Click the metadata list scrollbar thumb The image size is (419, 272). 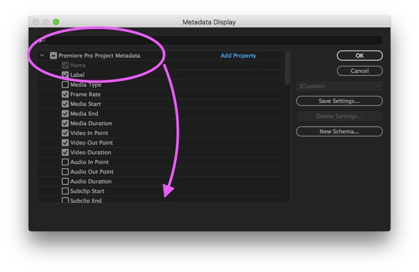point(287,68)
